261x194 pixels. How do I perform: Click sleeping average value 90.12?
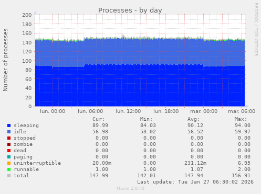tap(195, 125)
